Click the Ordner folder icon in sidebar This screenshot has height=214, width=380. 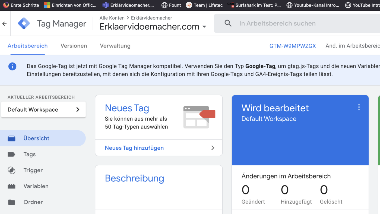(11, 202)
